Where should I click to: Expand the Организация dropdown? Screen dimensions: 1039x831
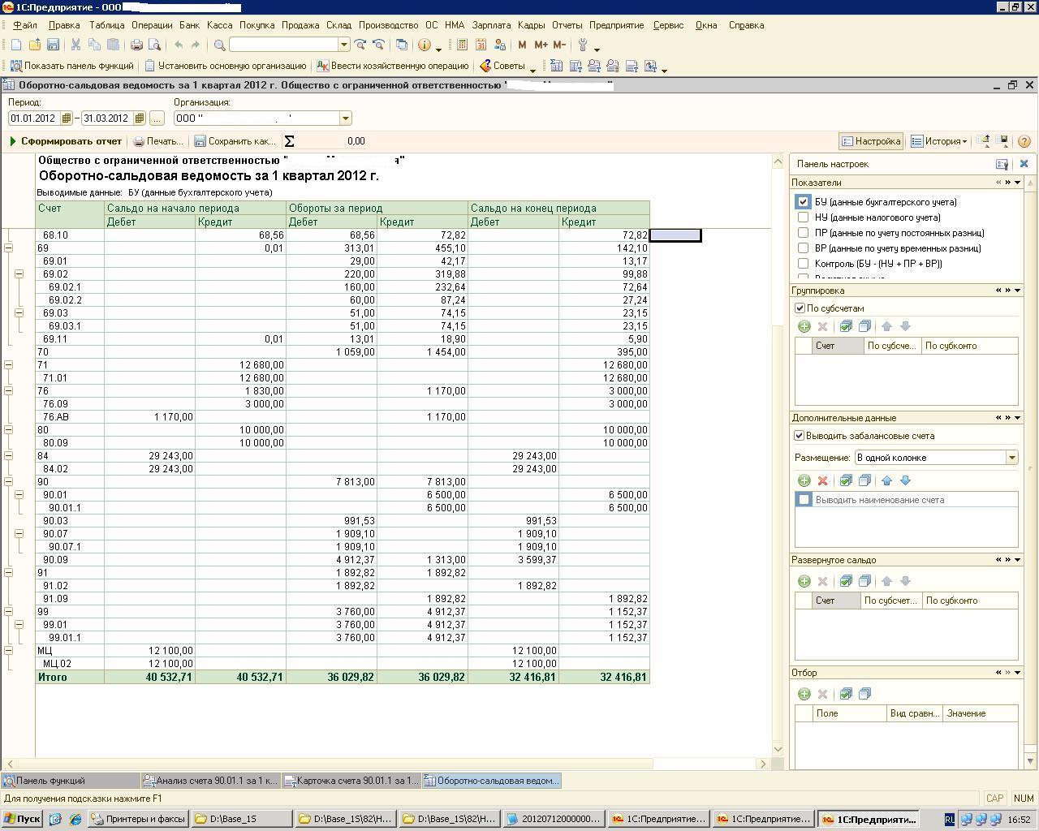345,118
